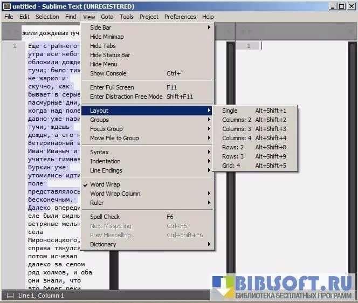Hide the Status Bar via the View menu
Screen dimensions: 358x303
109,55
